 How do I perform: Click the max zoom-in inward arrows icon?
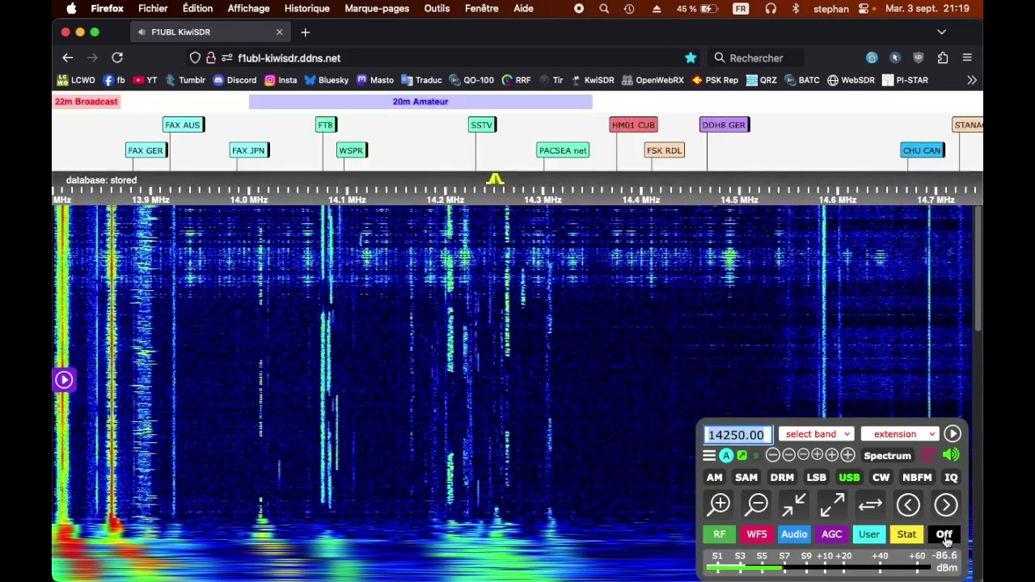794,505
